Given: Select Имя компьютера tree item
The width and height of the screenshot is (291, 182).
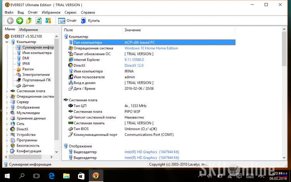Looking at the screenshot, I should [37, 53].
